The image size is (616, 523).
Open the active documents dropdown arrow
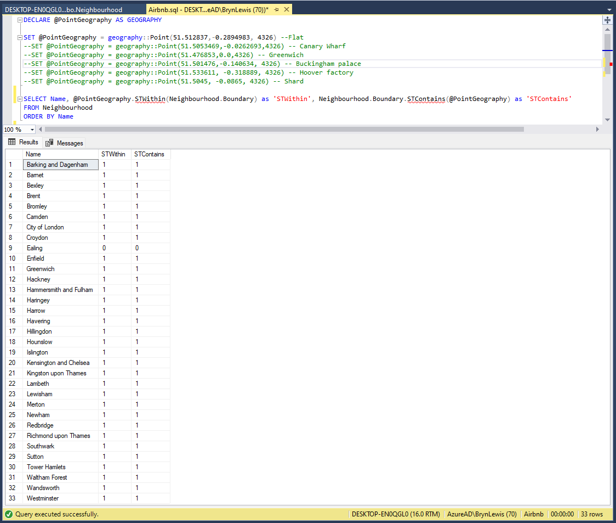pos(609,10)
